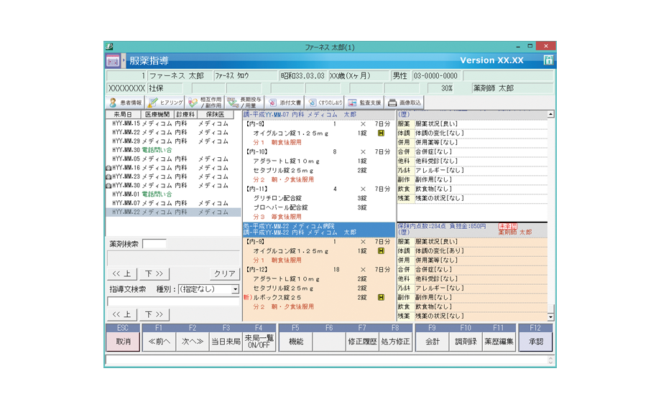This screenshot has width=661, height=409.
Task: Select the 長期投与/用量 toolbar icon
Action: [x=244, y=103]
